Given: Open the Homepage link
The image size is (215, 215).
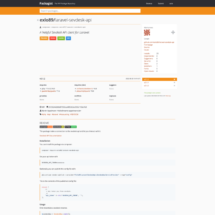Looking at the screenshot, I should (x=148, y=45).
